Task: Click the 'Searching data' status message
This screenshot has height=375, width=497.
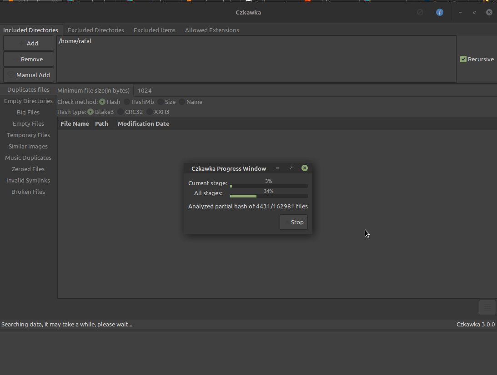Action: (67, 324)
